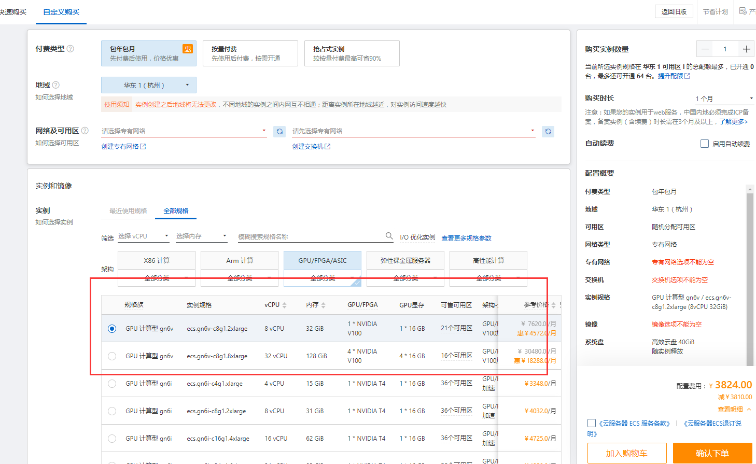Open 最近使用规格 tab

[128, 211]
